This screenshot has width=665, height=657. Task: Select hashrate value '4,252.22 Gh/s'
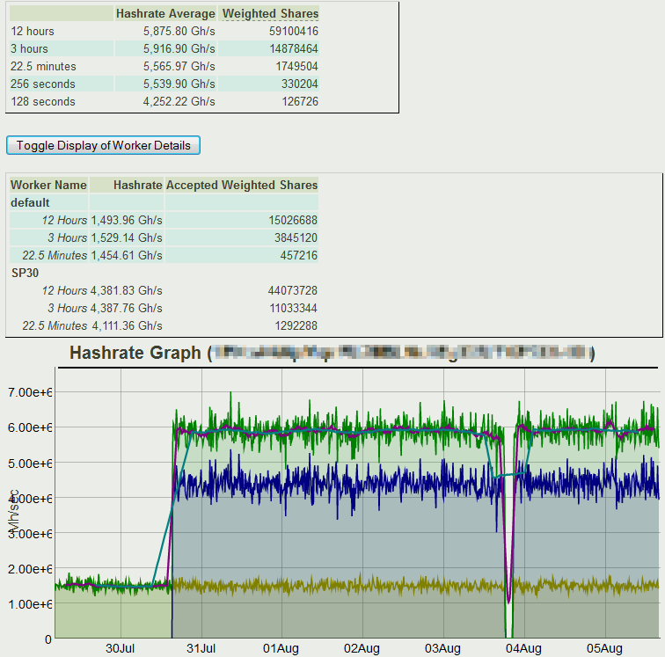[179, 102]
